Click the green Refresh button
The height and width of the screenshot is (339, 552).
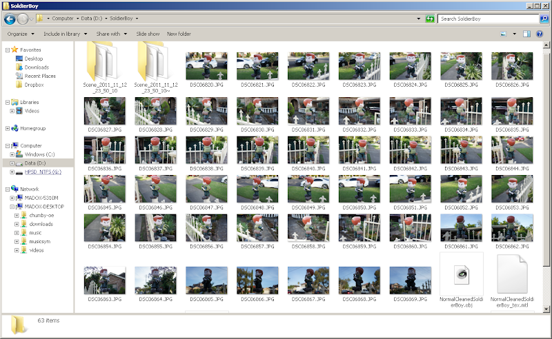click(430, 19)
